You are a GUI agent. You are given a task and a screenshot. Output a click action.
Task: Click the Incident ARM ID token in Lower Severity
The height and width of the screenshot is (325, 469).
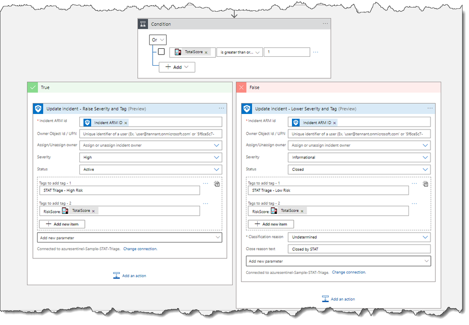tap(315, 123)
